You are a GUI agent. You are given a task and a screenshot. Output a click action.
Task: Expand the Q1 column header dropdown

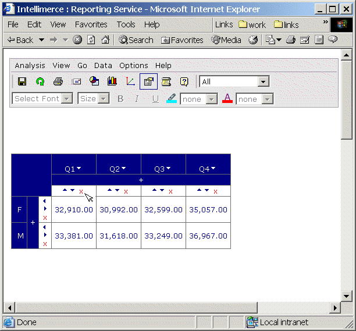[x=79, y=168]
